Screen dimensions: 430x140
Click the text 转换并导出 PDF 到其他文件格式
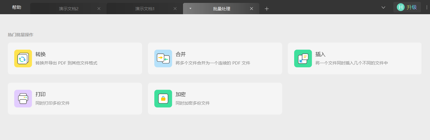66,63
